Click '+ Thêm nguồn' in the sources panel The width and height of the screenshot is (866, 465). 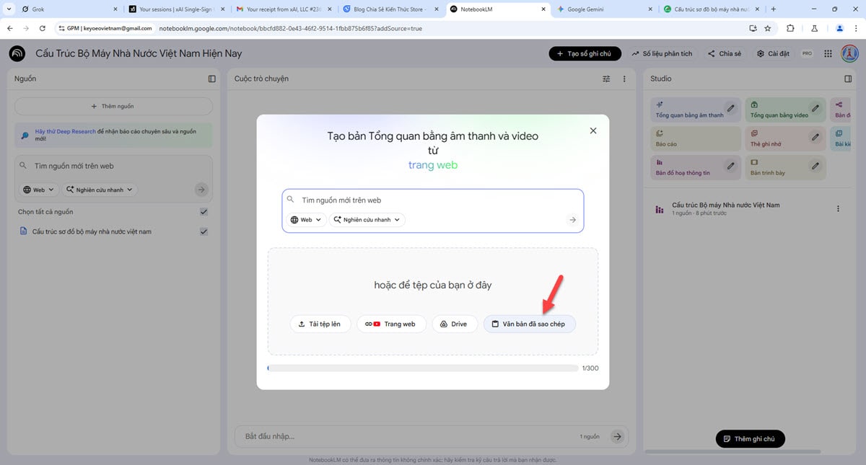pyautogui.click(x=113, y=106)
